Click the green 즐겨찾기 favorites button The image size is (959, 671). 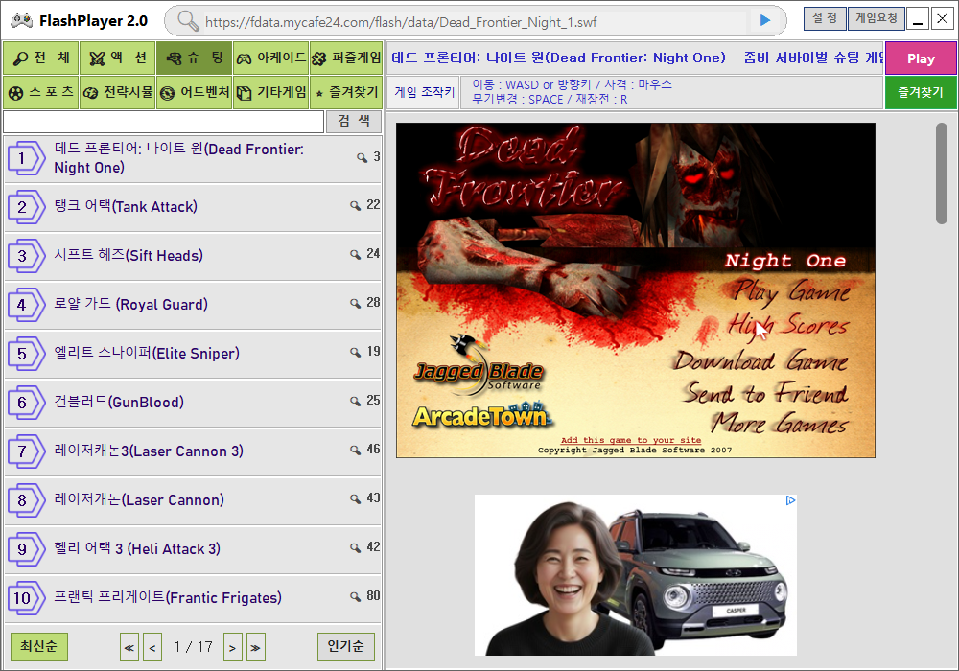[921, 93]
